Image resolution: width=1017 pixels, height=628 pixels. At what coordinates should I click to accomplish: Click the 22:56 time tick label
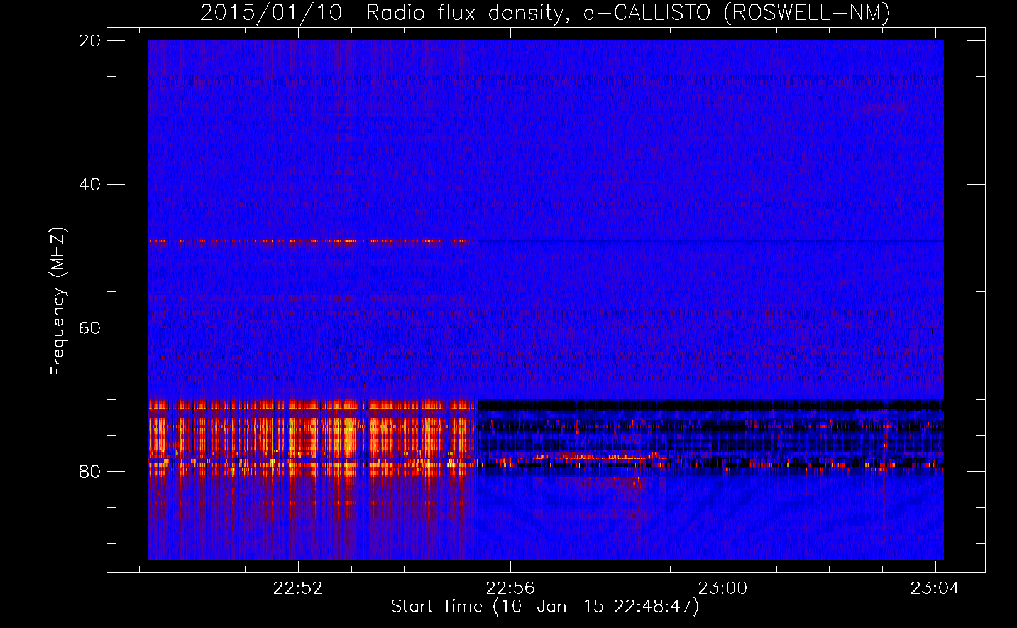(x=510, y=588)
